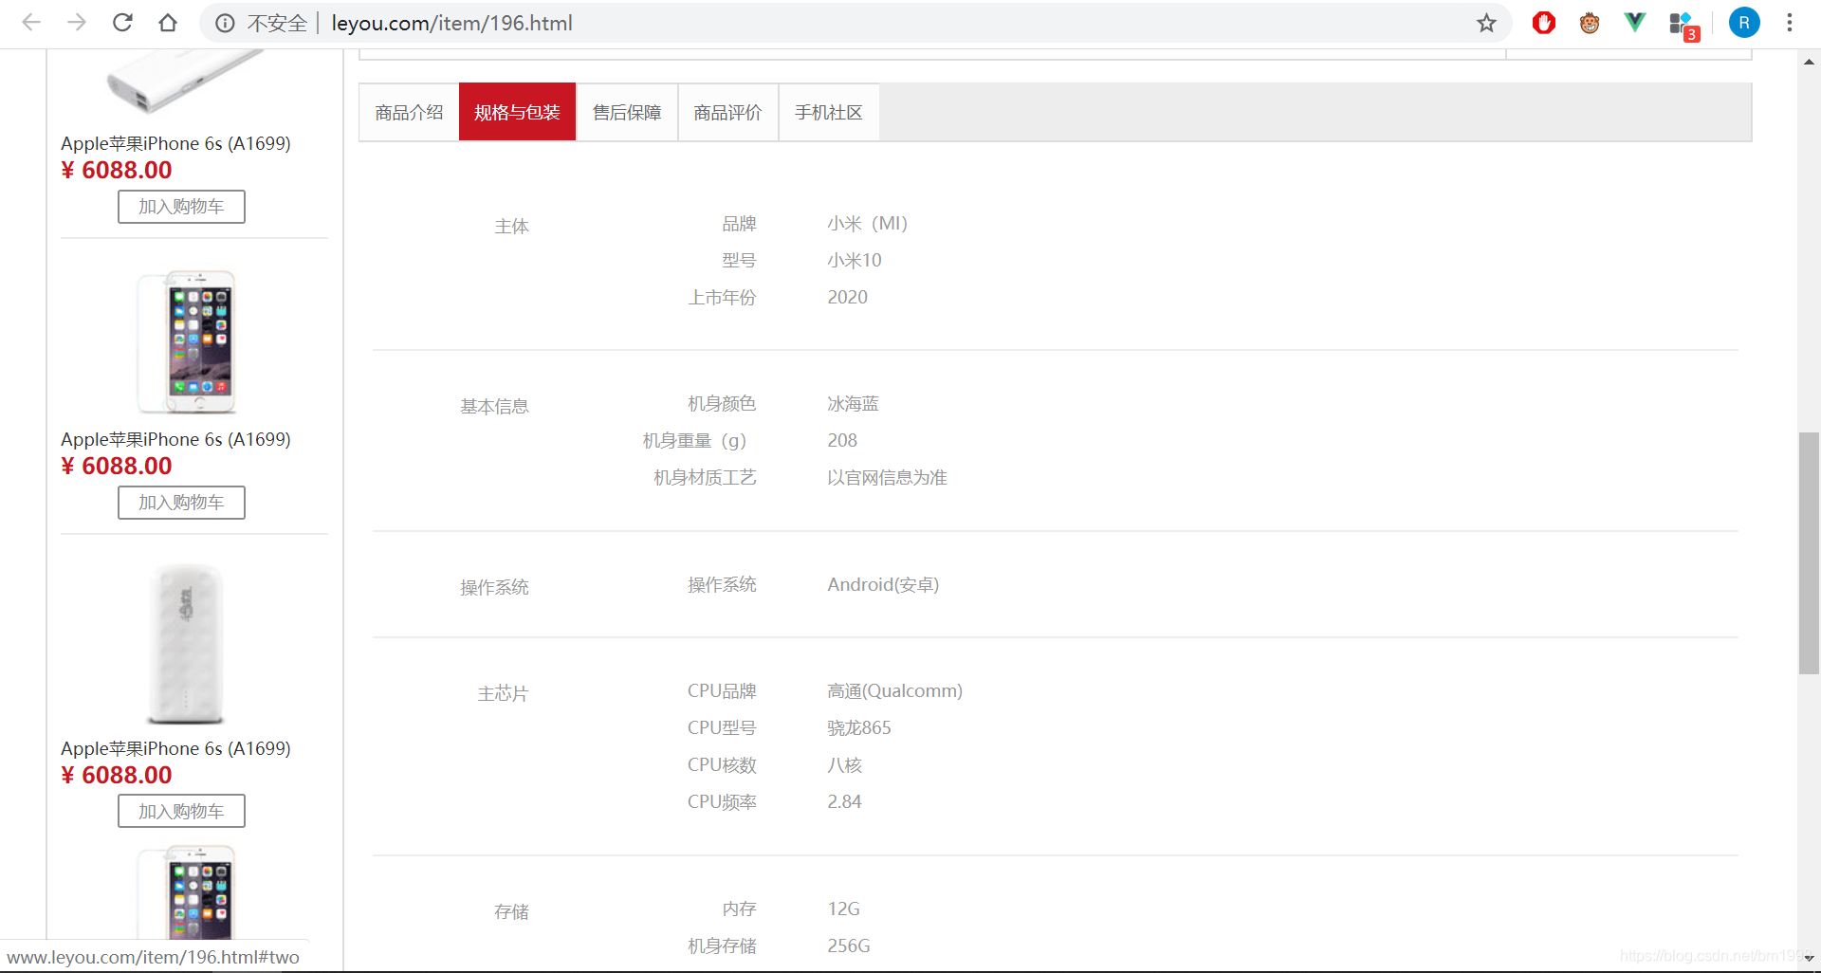
Task: Select the body color 冰海蓝
Action: 853,404
